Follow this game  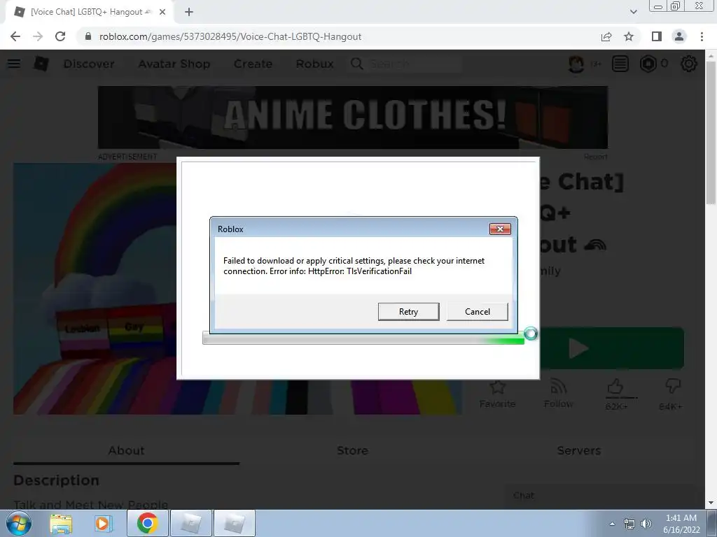pos(558,394)
